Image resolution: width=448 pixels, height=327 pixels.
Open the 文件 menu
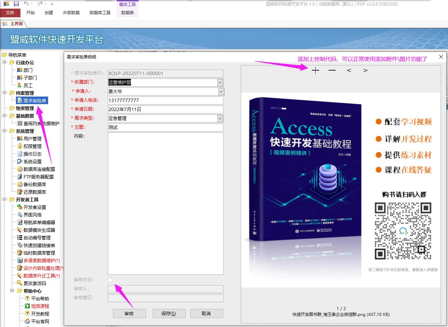10,12
